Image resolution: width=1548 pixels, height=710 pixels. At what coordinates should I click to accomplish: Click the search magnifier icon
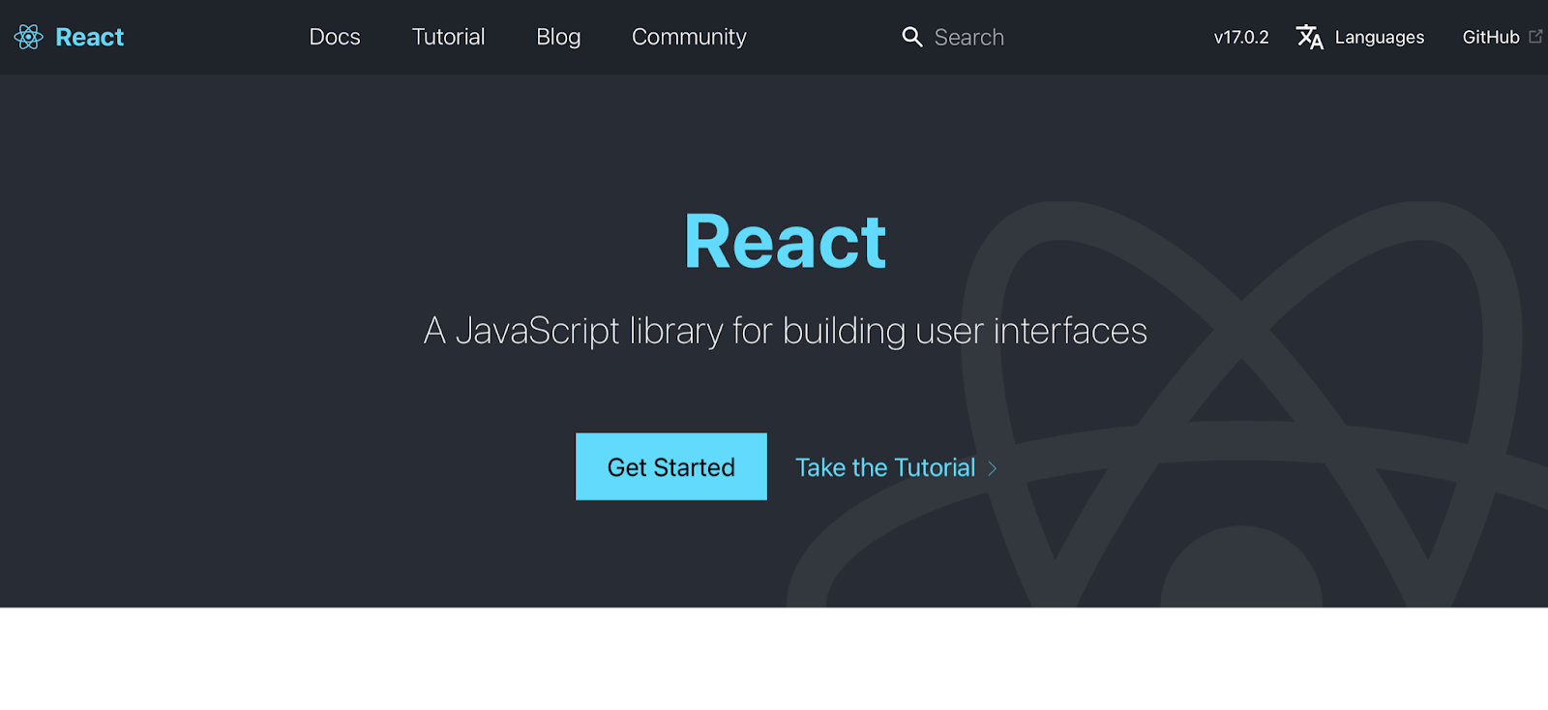pos(911,37)
